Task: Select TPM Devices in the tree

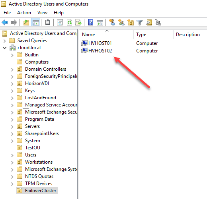Action: (x=39, y=184)
